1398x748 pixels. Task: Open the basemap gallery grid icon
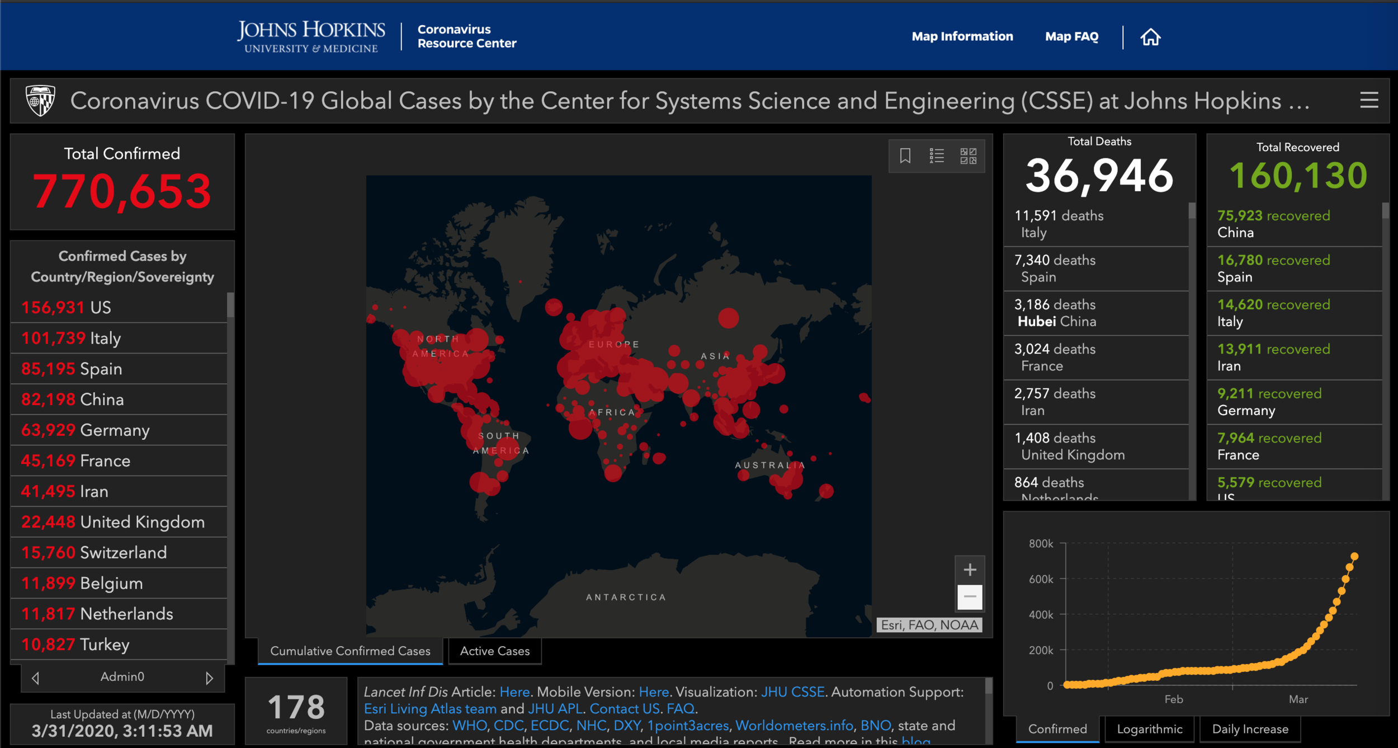click(x=968, y=156)
